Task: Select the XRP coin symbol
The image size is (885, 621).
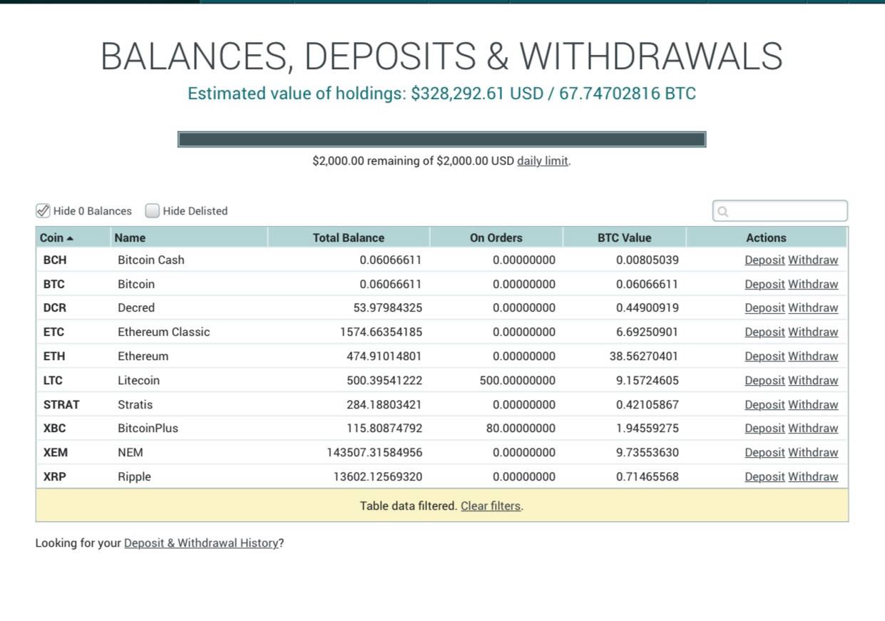Action: [54, 476]
